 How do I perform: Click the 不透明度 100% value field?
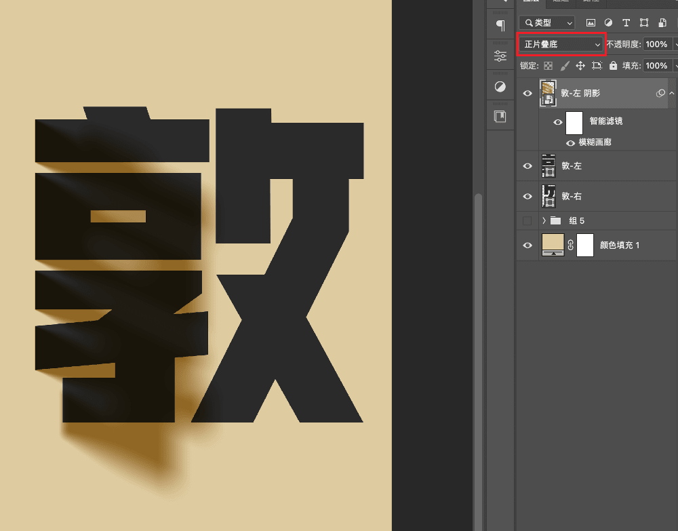pos(658,44)
